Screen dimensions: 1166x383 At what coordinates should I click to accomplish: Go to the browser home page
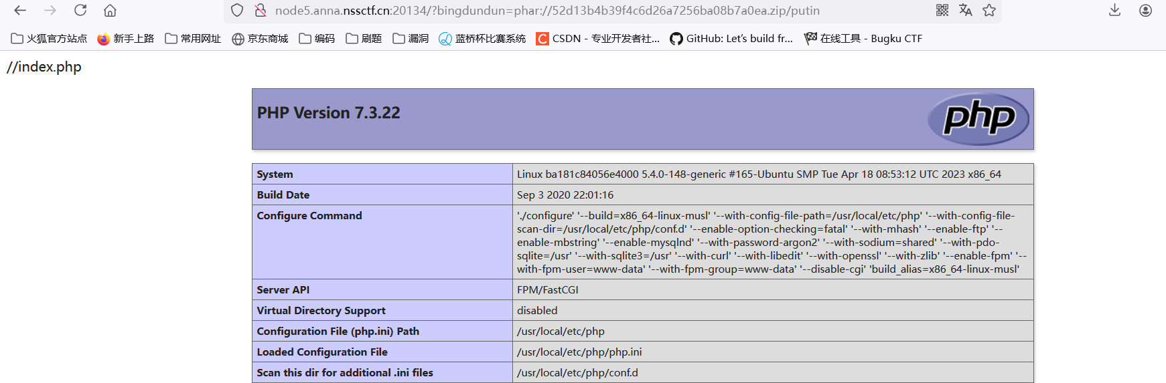click(x=110, y=11)
